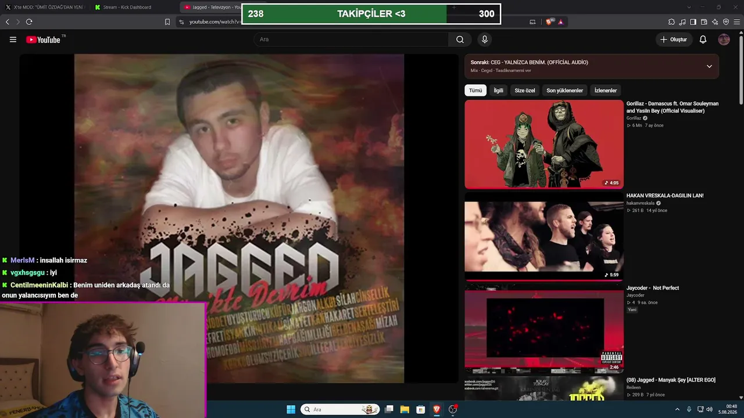Open the Windows Start menu
The width and height of the screenshot is (744, 418).
coord(291,409)
